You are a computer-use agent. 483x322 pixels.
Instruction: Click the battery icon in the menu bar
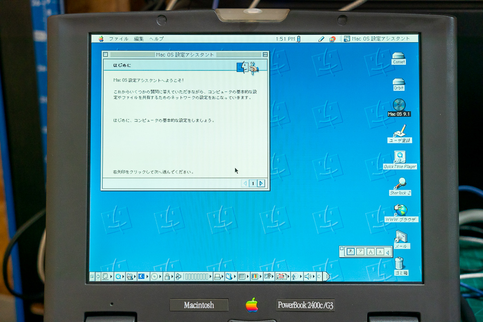[x=298, y=39]
